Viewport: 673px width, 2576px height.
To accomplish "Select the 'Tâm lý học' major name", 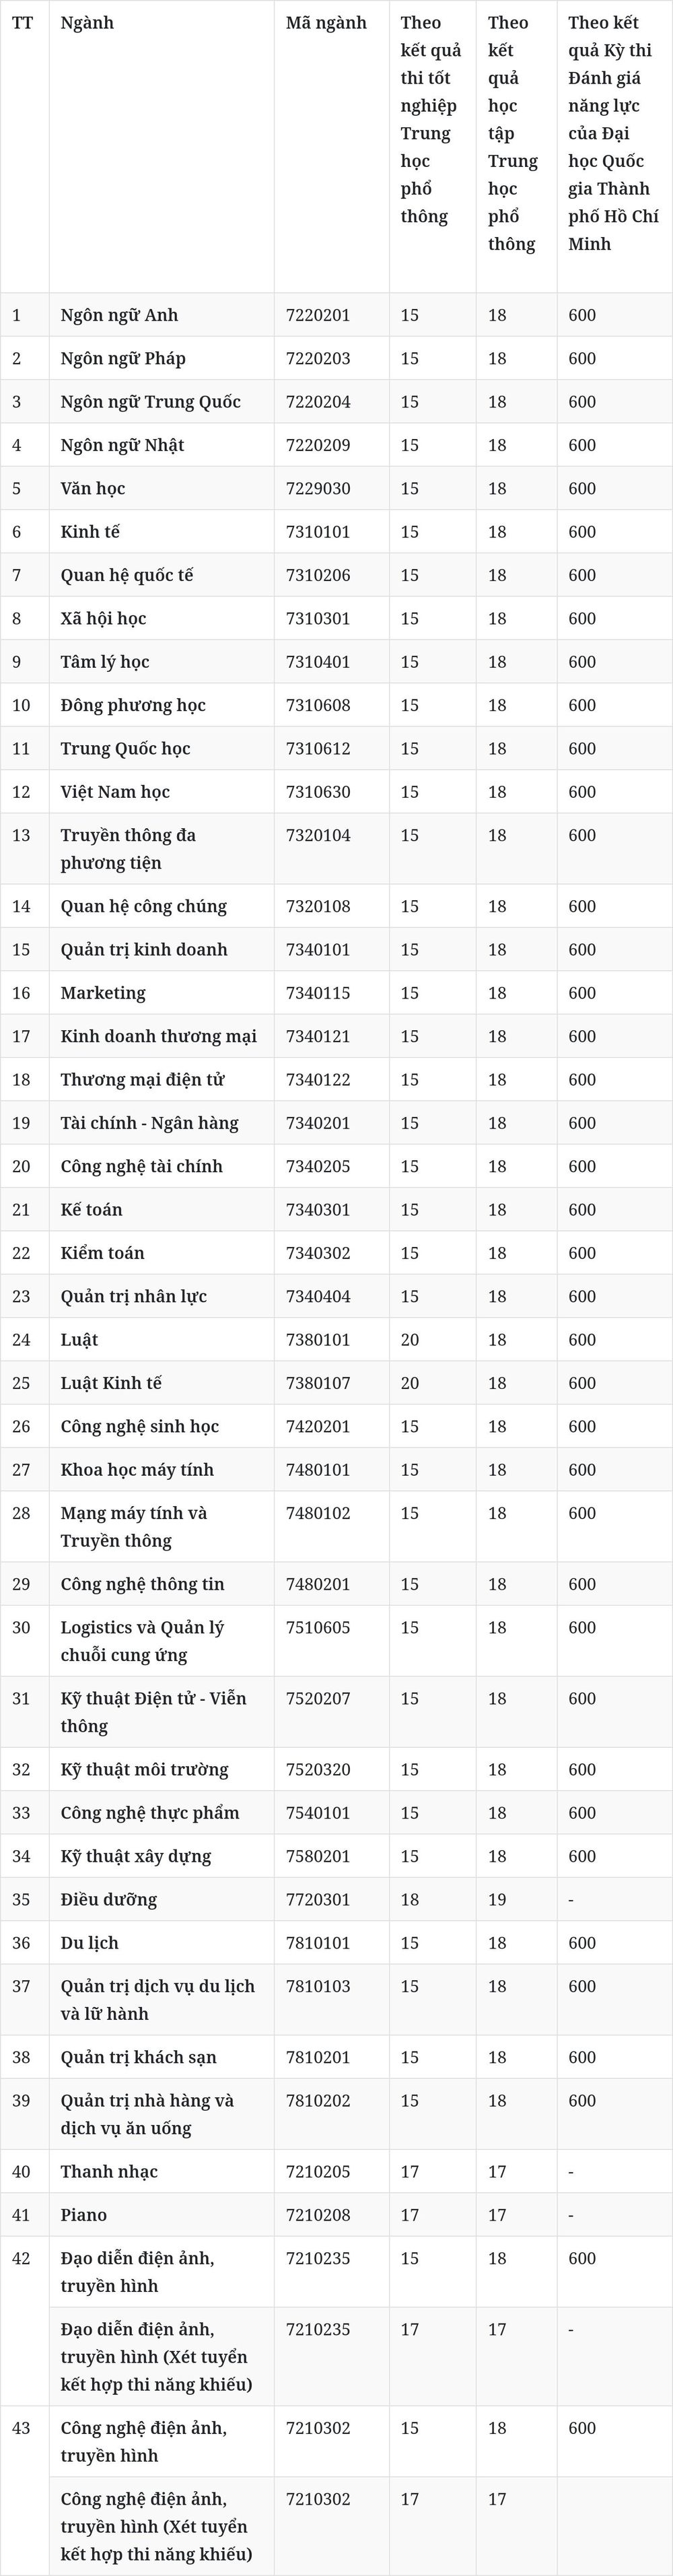I will pos(105,662).
